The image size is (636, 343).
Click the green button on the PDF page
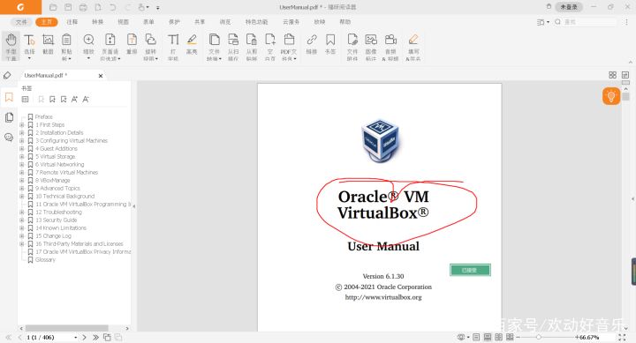point(470,270)
